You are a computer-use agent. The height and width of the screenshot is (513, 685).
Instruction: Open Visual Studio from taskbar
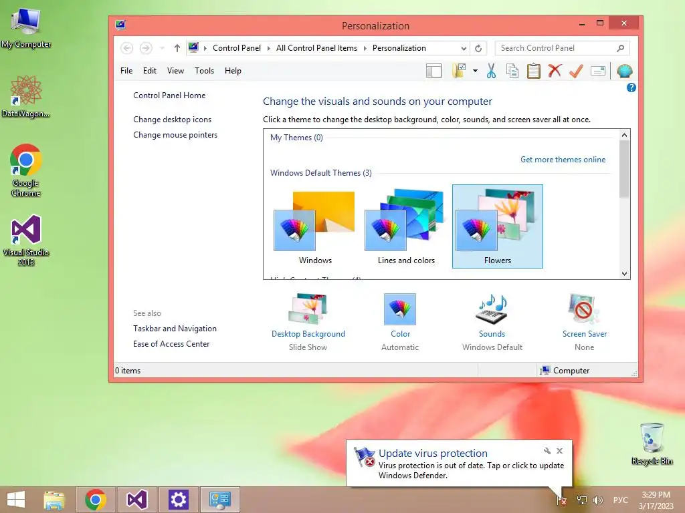tap(136, 500)
